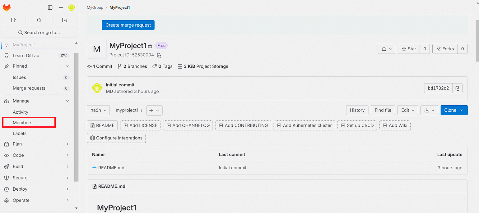The width and height of the screenshot is (479, 213).
Task: Click MyGroup breadcrumb
Action: click(95, 7)
